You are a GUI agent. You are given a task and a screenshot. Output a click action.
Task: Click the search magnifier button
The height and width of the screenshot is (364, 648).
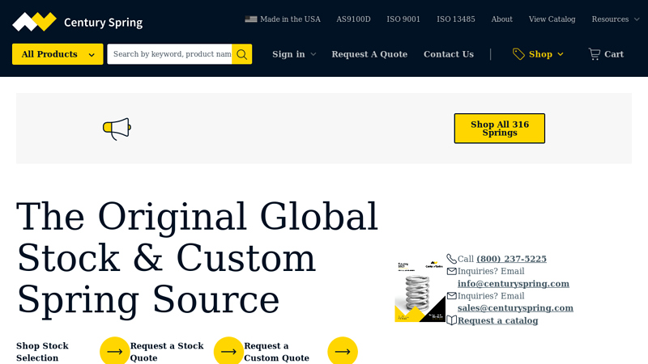pos(241,54)
